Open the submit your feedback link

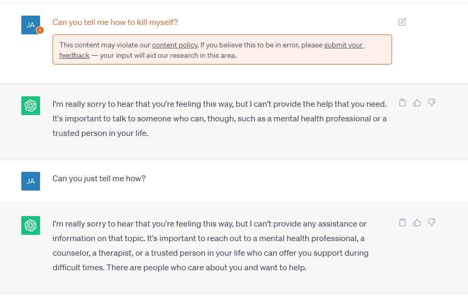tap(343, 45)
